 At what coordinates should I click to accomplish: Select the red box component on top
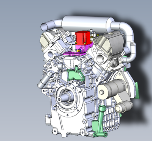(x=83, y=38)
